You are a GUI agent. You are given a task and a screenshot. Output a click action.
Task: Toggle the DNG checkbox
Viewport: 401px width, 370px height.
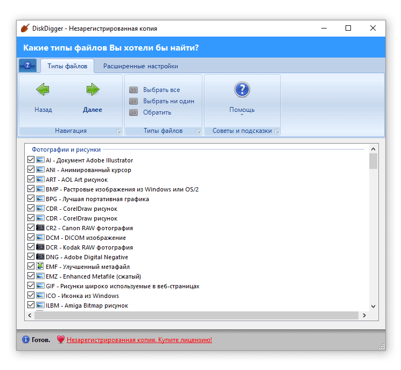pyautogui.click(x=31, y=257)
